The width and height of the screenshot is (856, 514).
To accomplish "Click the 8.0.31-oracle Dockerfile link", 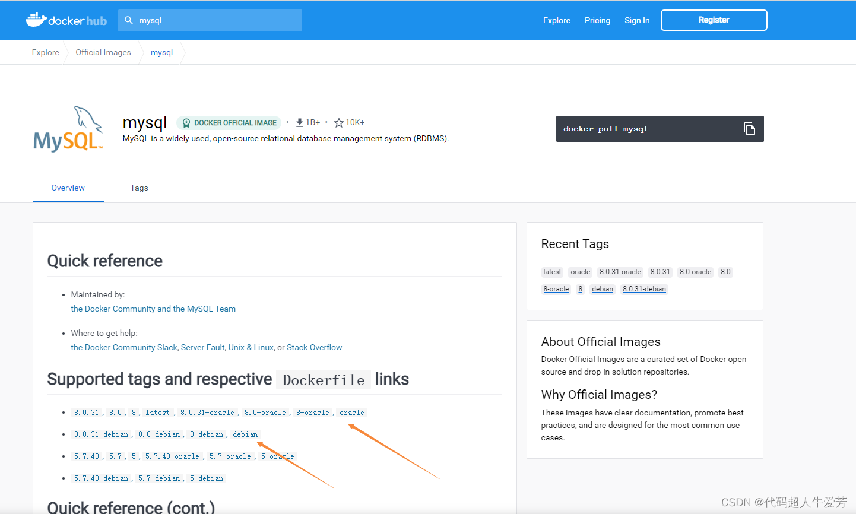I will (207, 413).
